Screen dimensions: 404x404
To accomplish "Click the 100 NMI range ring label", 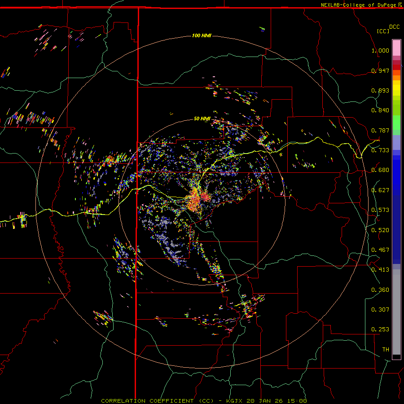I will (202, 35).
